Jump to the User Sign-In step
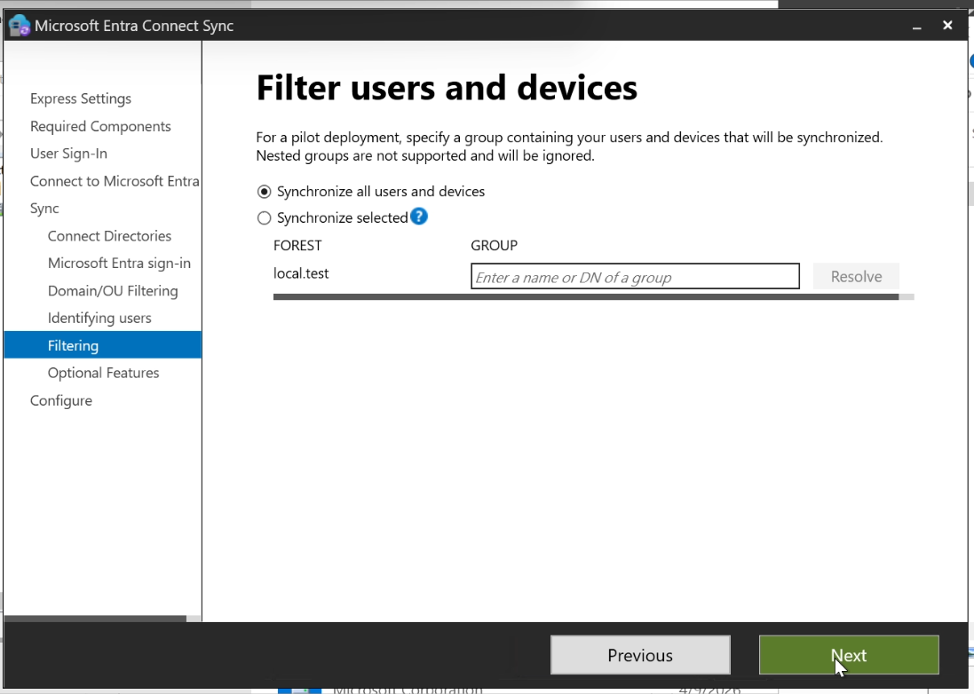974x694 pixels. pos(69,154)
